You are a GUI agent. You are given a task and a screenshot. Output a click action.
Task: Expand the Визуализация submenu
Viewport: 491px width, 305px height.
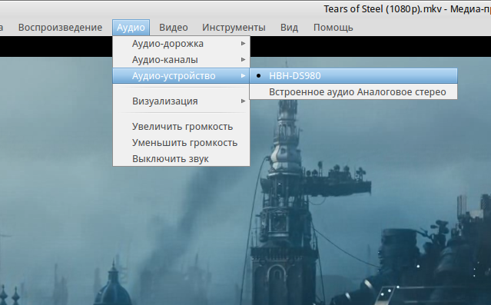pyautogui.click(x=181, y=101)
